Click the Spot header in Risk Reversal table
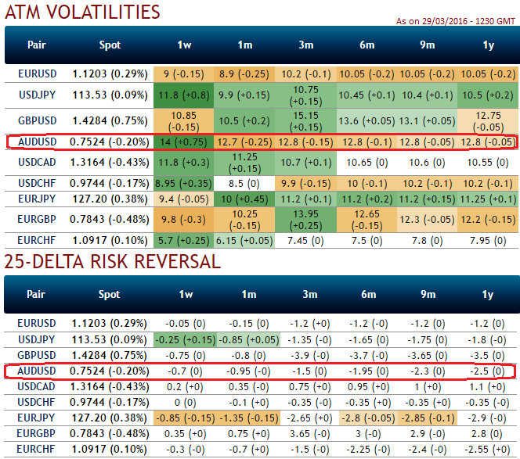 click(109, 294)
